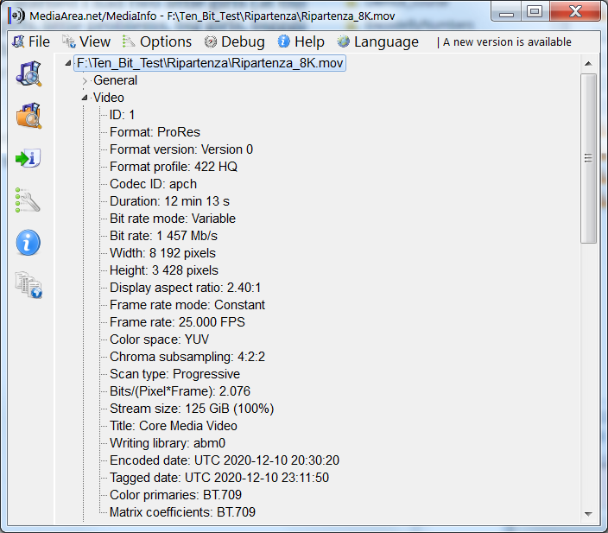This screenshot has height=533, width=608.
Task: Select 'ID: 1' row
Action: pyautogui.click(x=122, y=115)
